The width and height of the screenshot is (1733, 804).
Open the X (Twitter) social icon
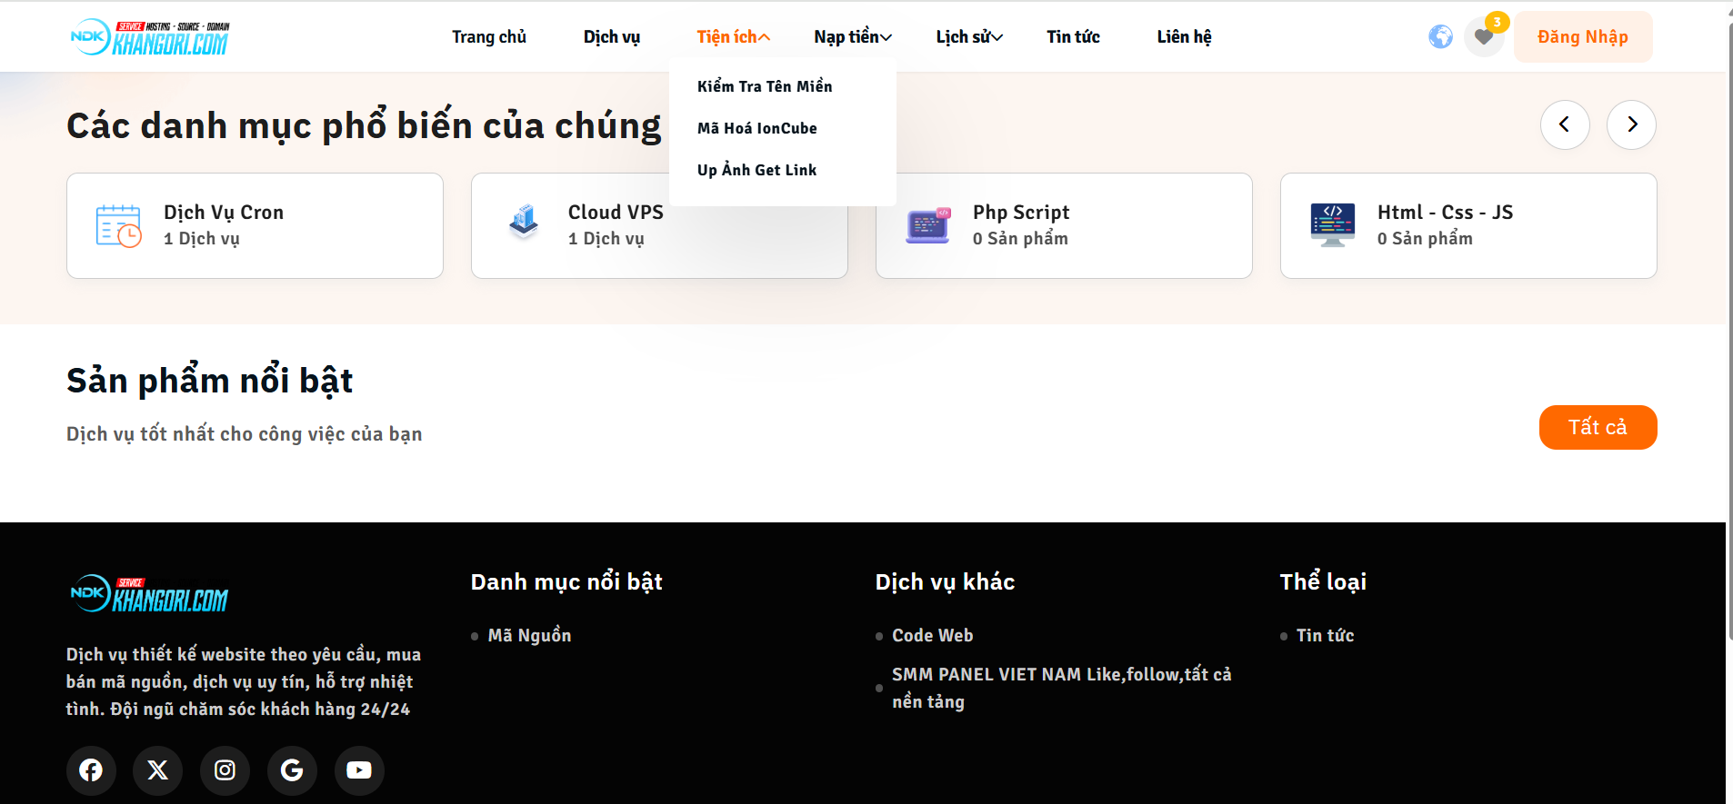coord(158,770)
